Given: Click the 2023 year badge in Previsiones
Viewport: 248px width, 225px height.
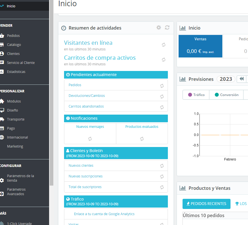Looking at the screenshot, I should click(x=226, y=79).
